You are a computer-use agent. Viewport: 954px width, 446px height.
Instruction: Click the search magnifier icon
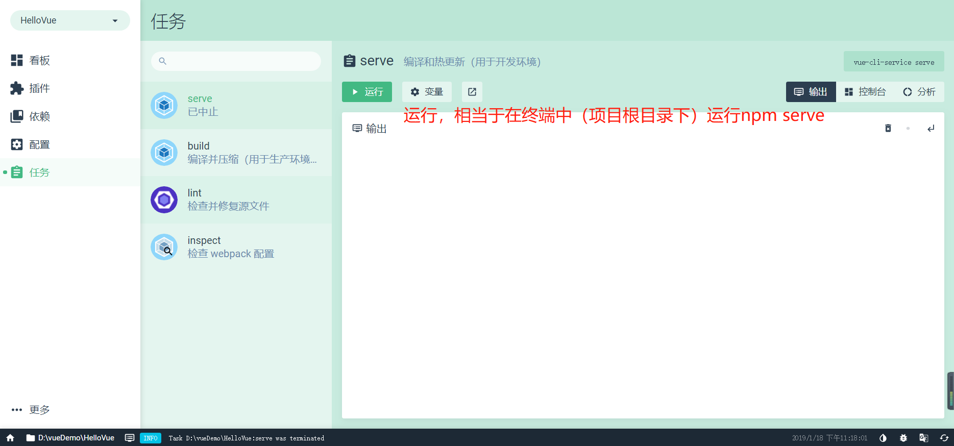pyautogui.click(x=162, y=61)
